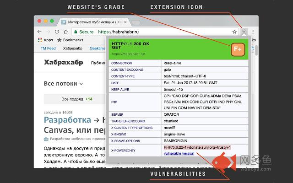Viewport: 293px width, 183px height.
Task: Close the Интересные публикации tab
Action: point(125,22)
